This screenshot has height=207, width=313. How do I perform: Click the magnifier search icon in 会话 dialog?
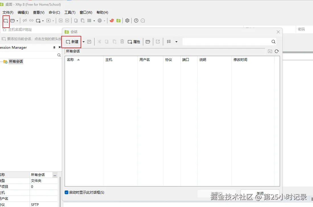273,42
